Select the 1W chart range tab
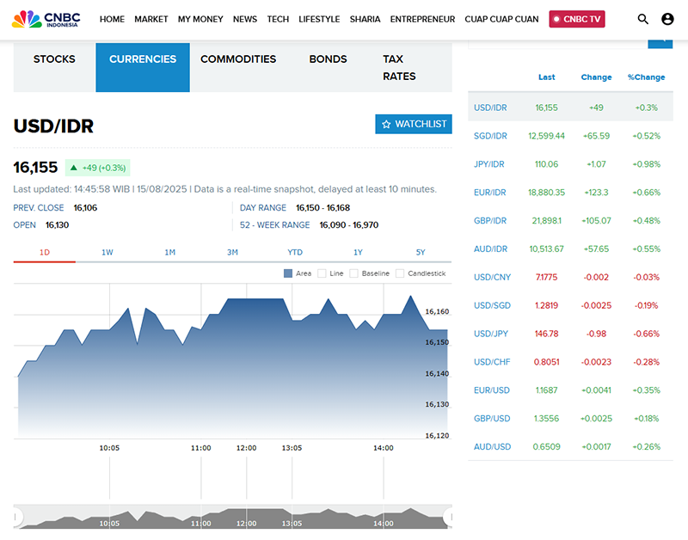 tap(107, 252)
